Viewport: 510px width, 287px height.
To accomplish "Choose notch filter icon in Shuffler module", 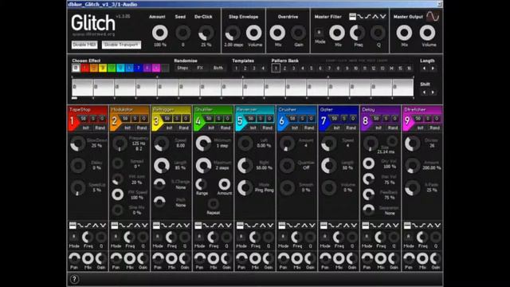I will (229, 225).
